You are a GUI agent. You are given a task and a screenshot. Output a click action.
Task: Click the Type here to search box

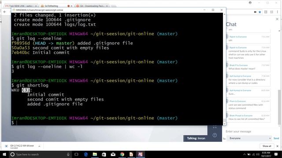[x=41, y=154]
